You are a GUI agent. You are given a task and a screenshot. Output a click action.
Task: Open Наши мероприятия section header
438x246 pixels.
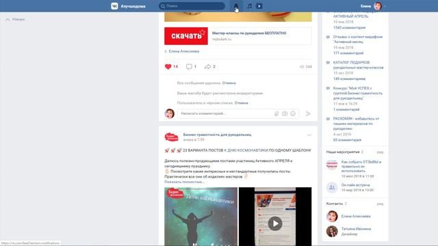tap(343, 152)
